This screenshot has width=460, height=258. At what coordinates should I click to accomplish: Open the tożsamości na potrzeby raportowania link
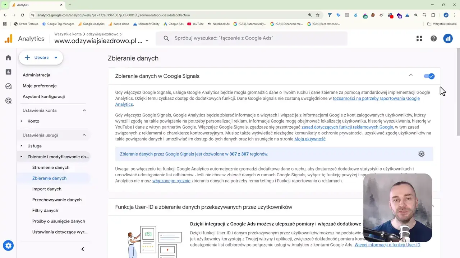click(x=267, y=101)
